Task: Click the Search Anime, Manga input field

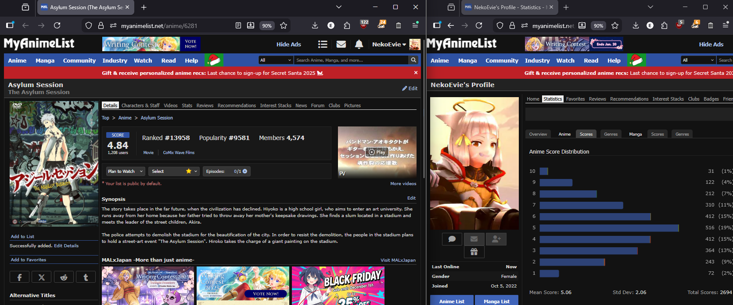Action: (351, 60)
